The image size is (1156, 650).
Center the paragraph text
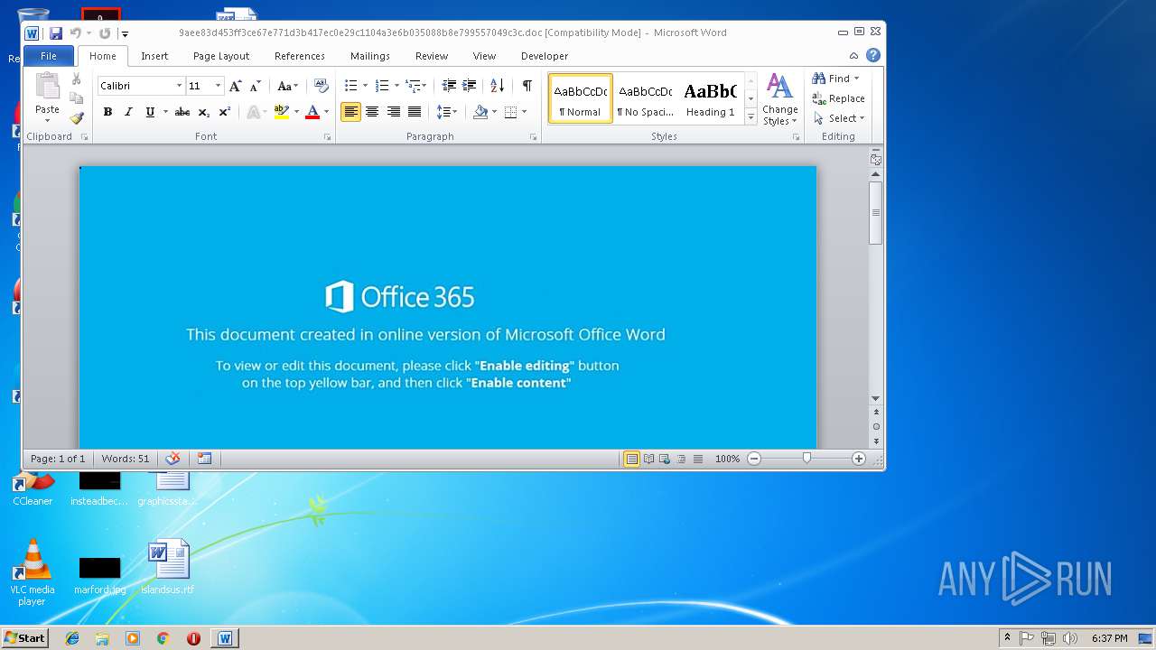372,112
